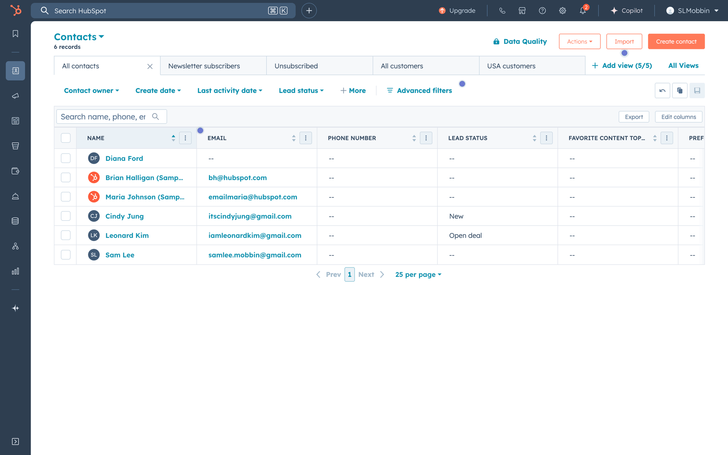Close the All contacts view tab
728x455 pixels.
(x=150, y=66)
